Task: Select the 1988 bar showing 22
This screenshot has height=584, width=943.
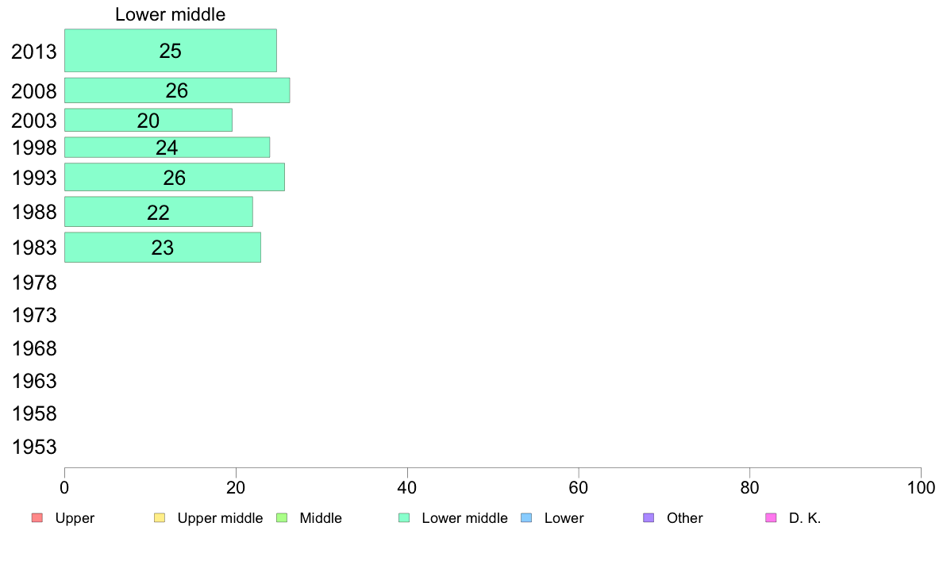Action: 159,212
